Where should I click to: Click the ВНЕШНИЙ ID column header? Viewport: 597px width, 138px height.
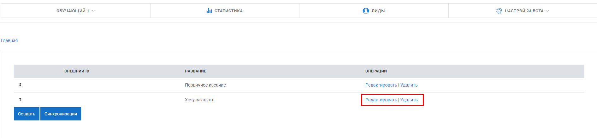77,71
